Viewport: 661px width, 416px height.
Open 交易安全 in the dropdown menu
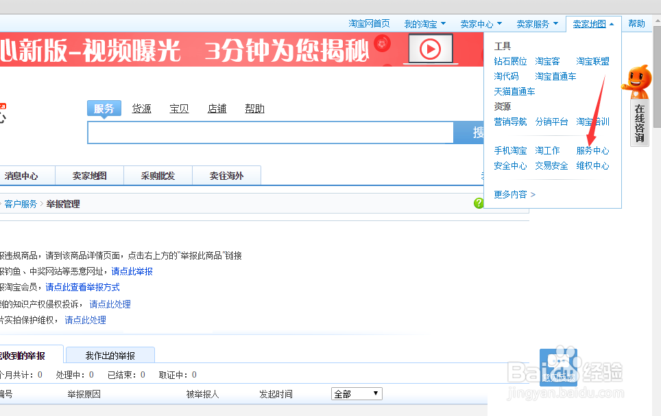[x=551, y=166]
